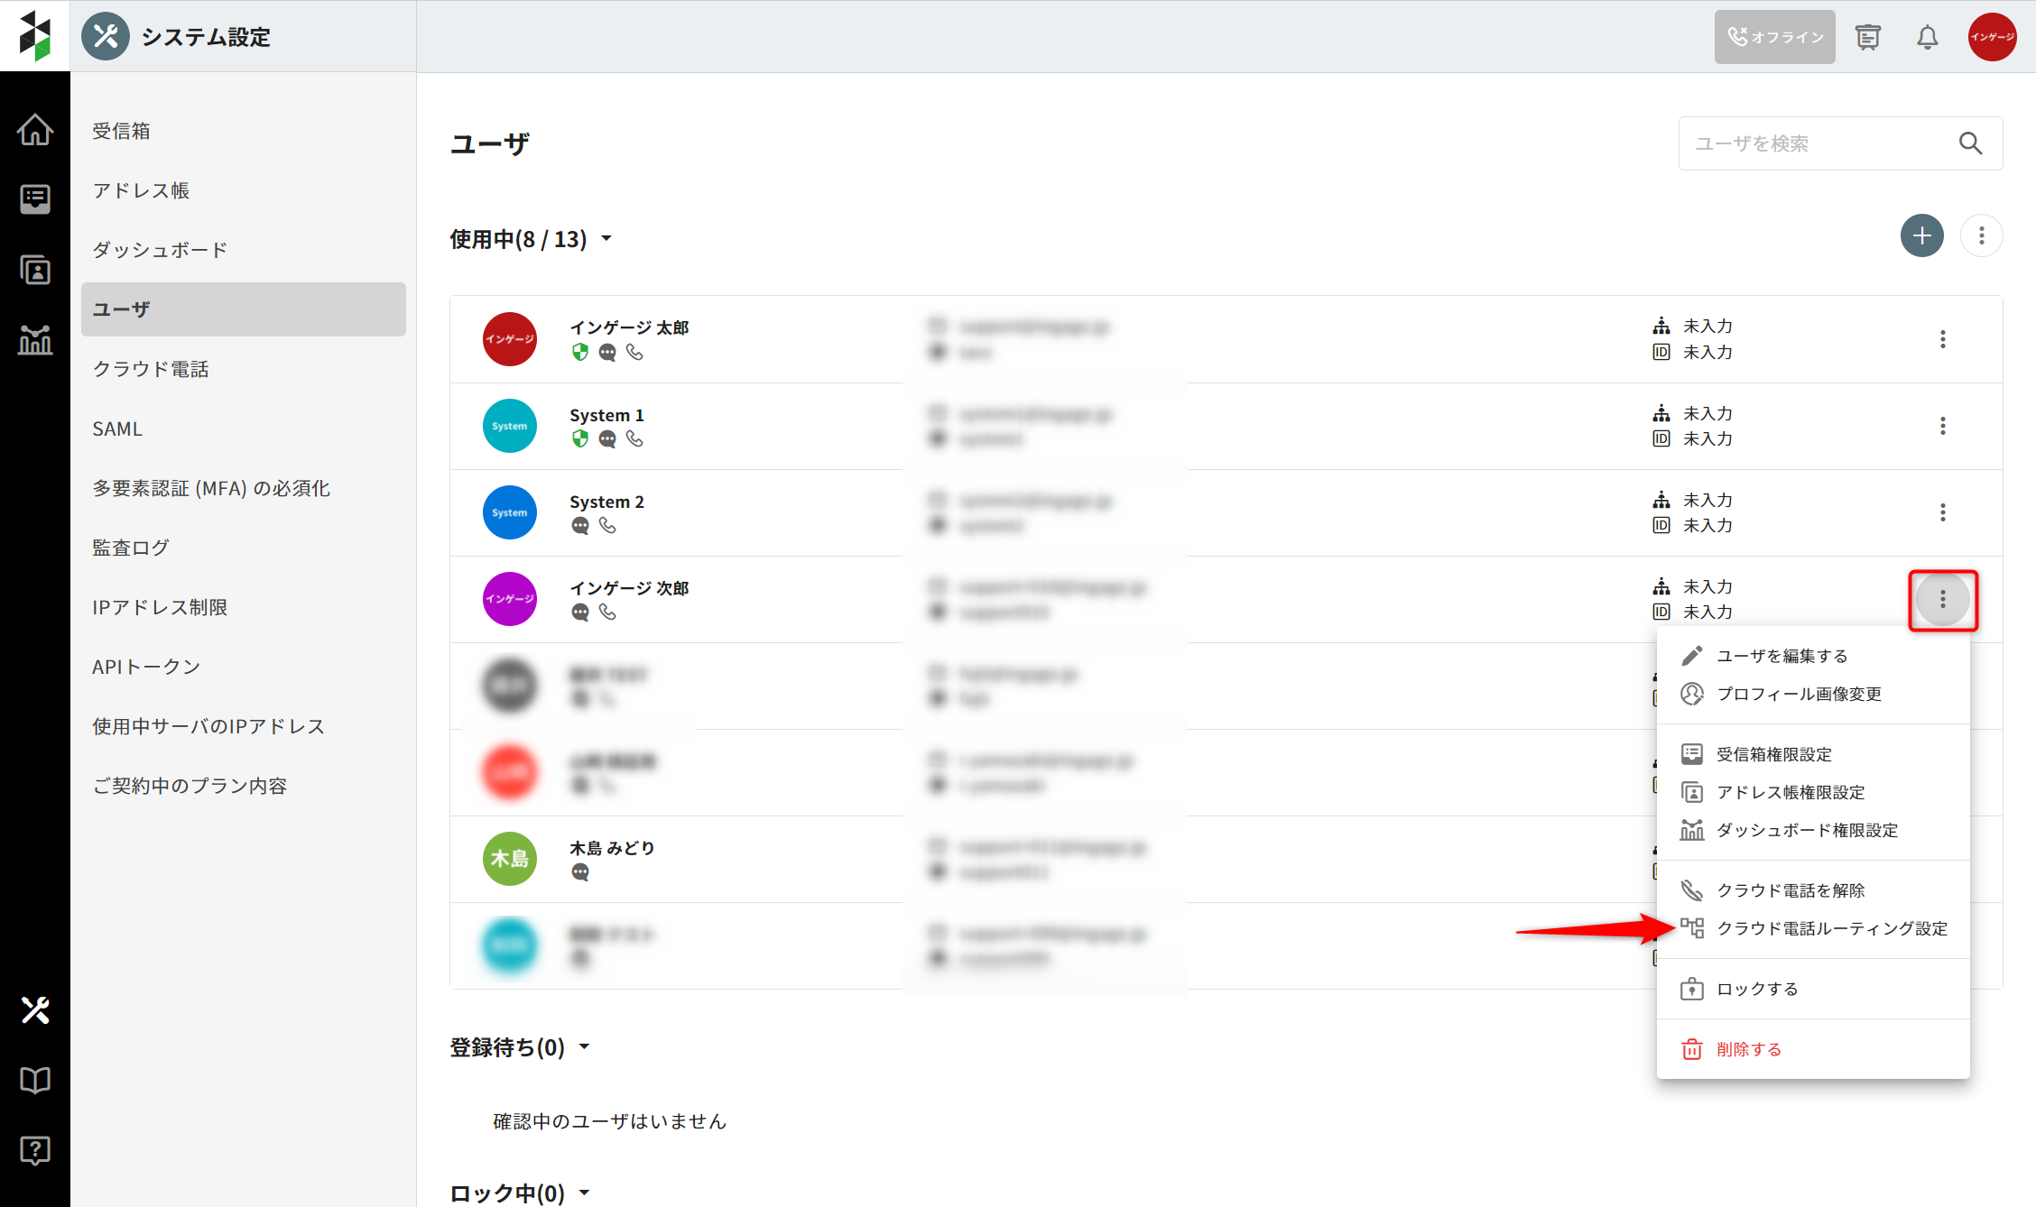Open the dashboard chart icon in sidebar

click(34, 339)
